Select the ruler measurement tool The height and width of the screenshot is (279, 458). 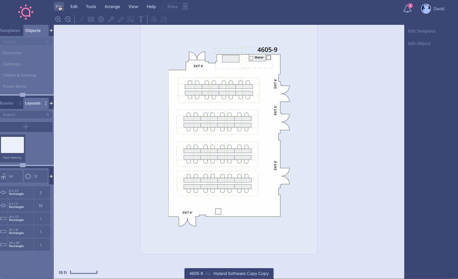tap(121, 19)
